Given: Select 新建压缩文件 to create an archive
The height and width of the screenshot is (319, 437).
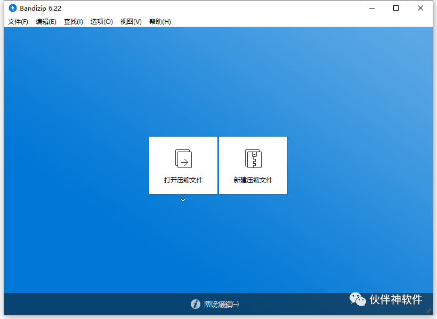Looking at the screenshot, I should point(253,179).
